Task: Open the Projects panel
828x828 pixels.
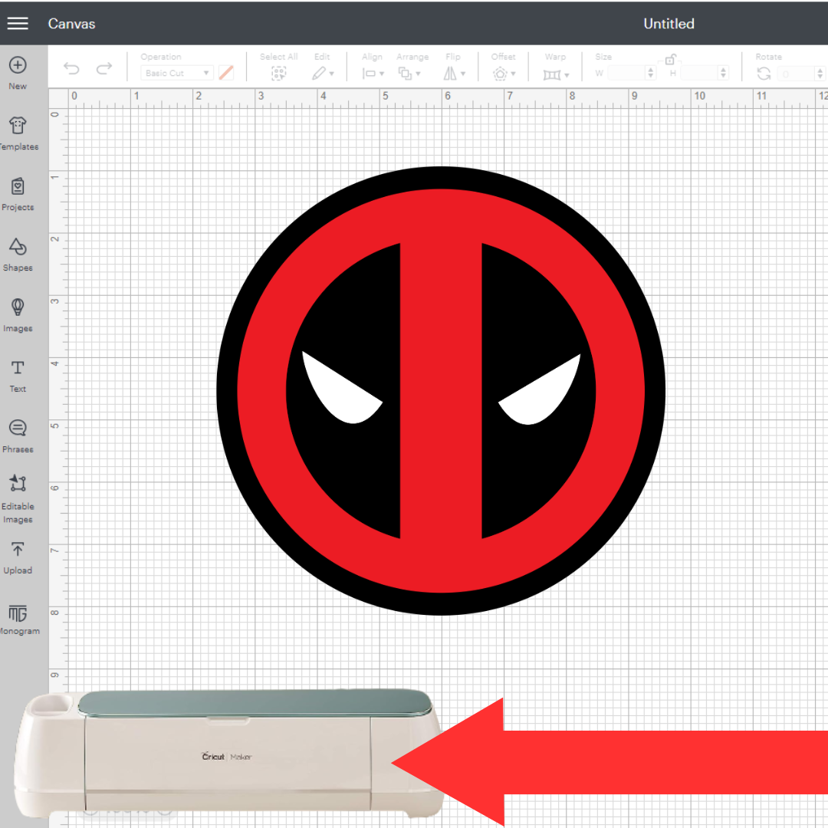Action: pyautogui.click(x=18, y=194)
